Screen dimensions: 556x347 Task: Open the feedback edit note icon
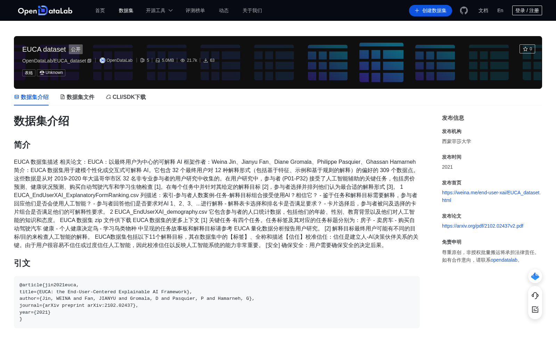(535, 310)
